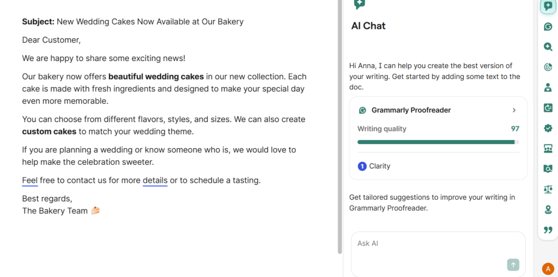Click the open book magnifier icon
Screen dimensions: 558x277
(548, 169)
